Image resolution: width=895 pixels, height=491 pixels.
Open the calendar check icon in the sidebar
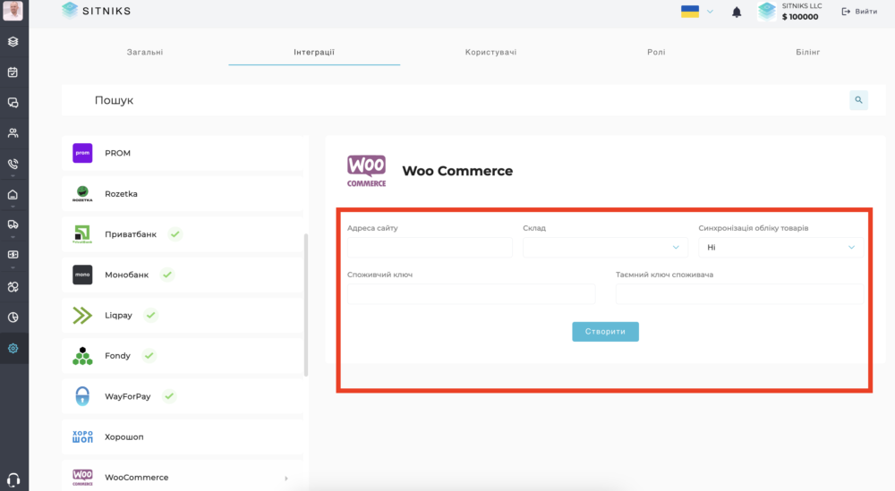pyautogui.click(x=13, y=72)
